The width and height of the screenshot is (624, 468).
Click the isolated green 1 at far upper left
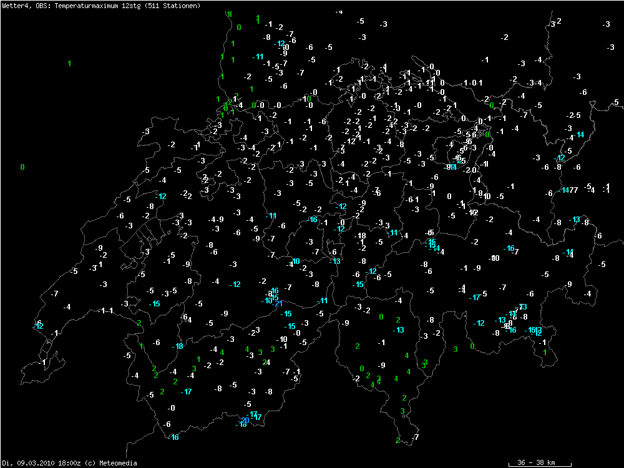click(x=69, y=63)
